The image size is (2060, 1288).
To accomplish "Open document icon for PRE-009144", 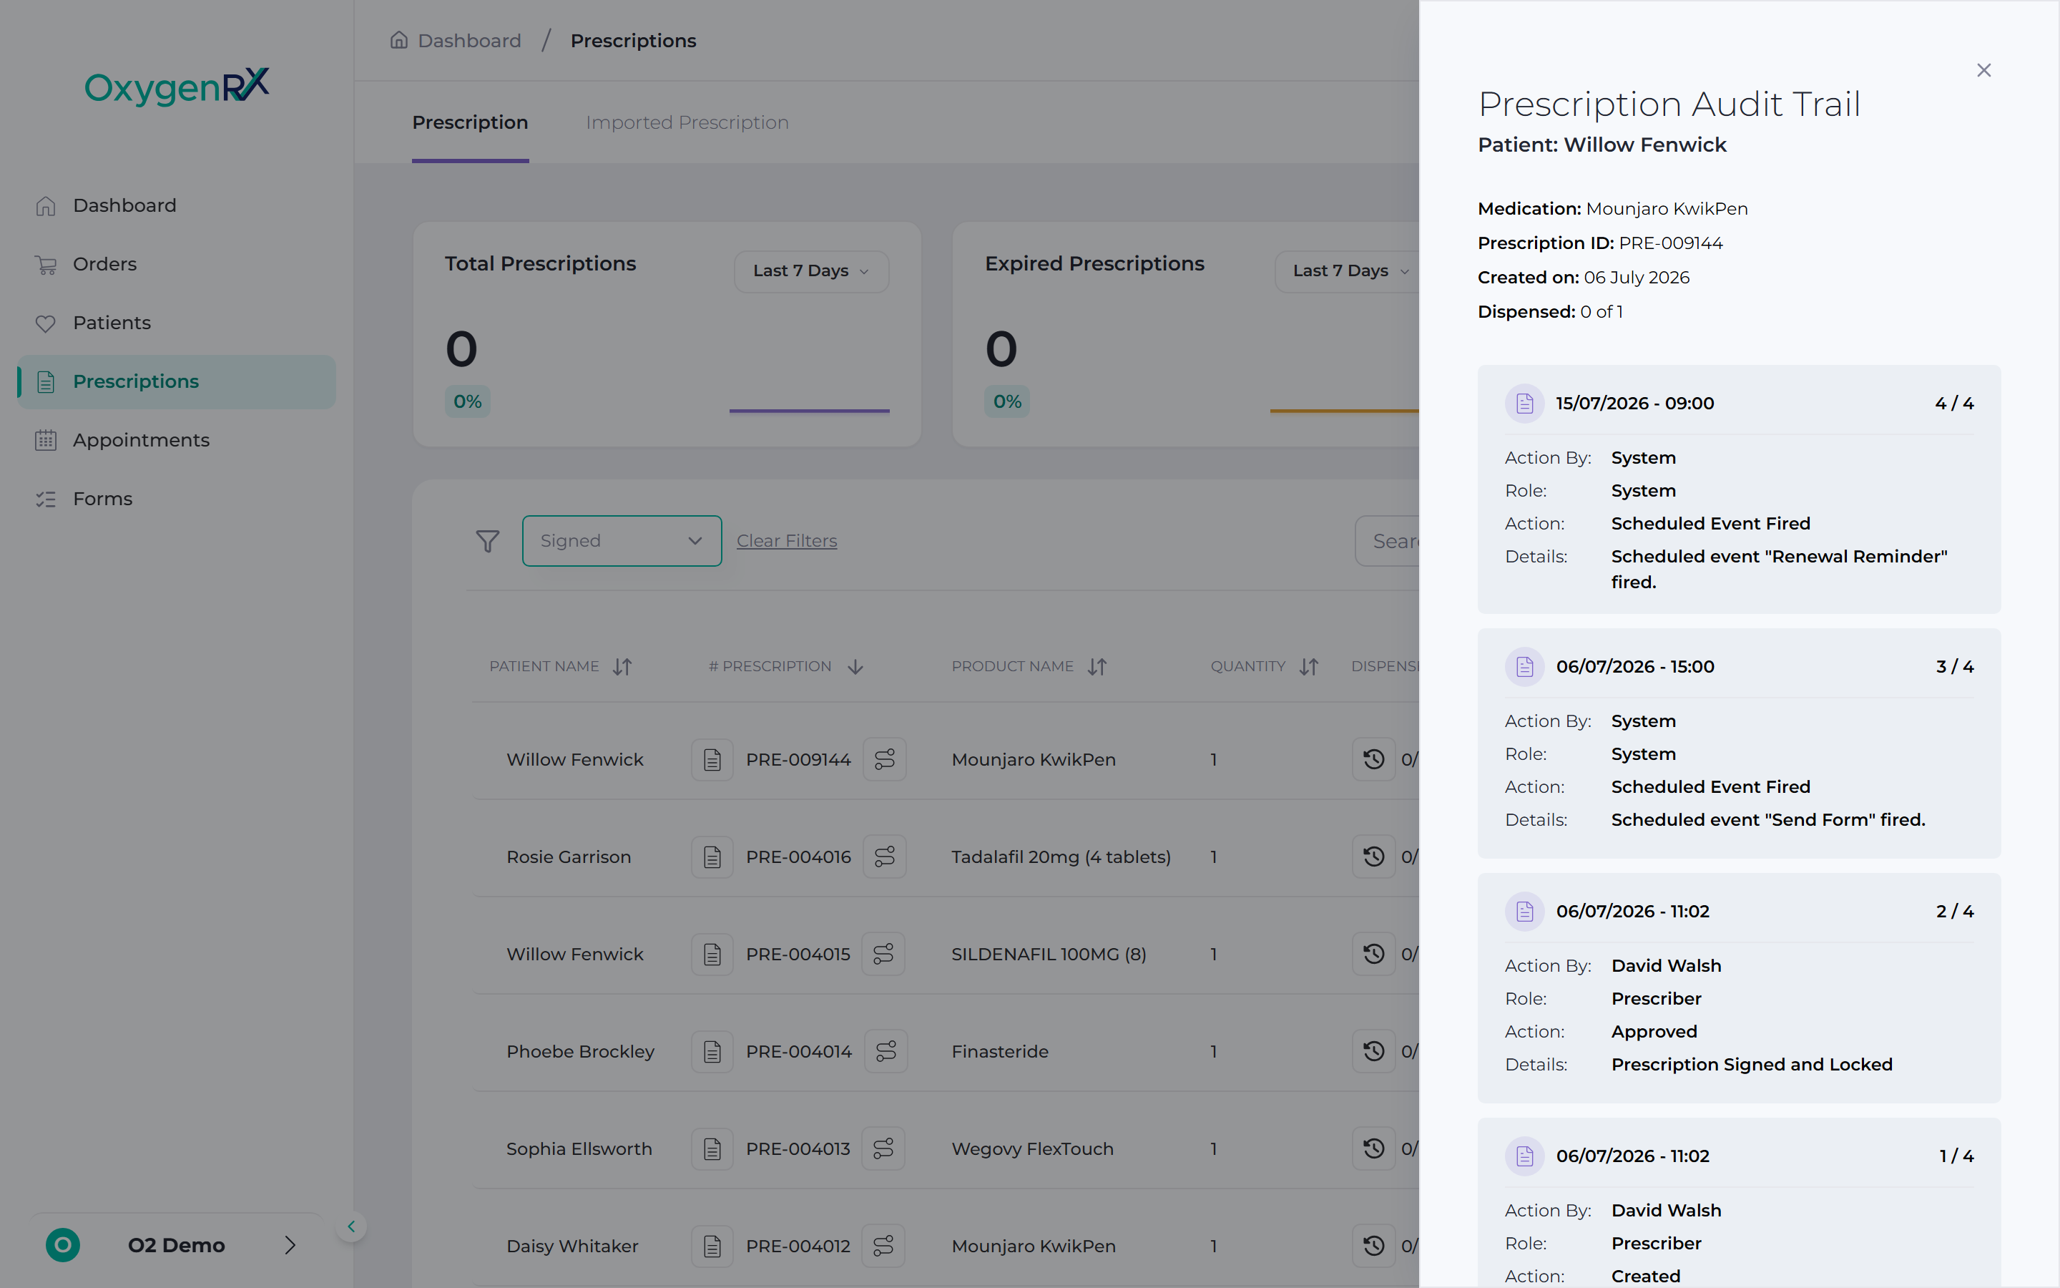I will coord(712,759).
